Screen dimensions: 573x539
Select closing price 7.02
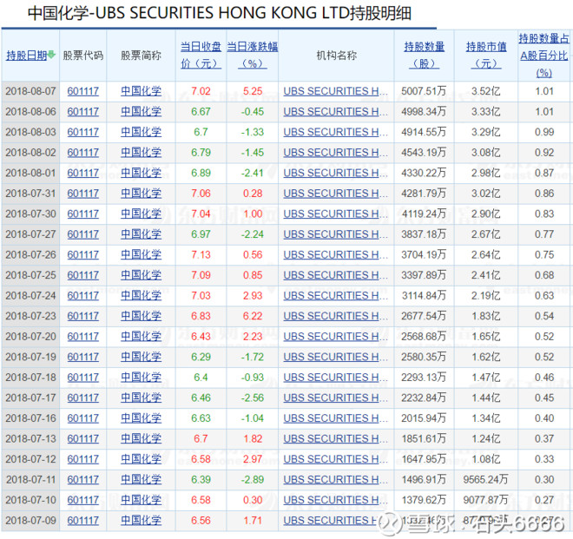pyautogui.click(x=201, y=91)
